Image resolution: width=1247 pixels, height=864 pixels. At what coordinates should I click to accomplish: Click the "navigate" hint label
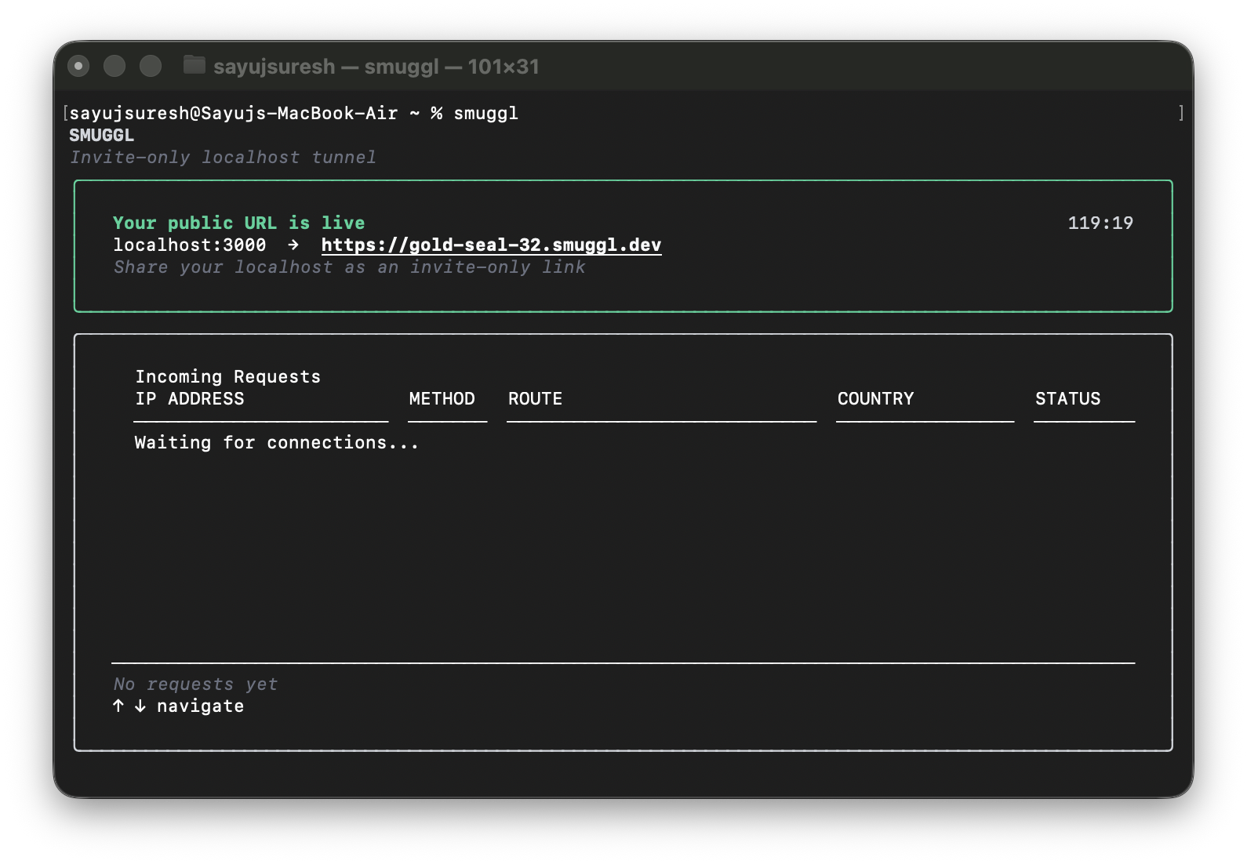coord(200,706)
